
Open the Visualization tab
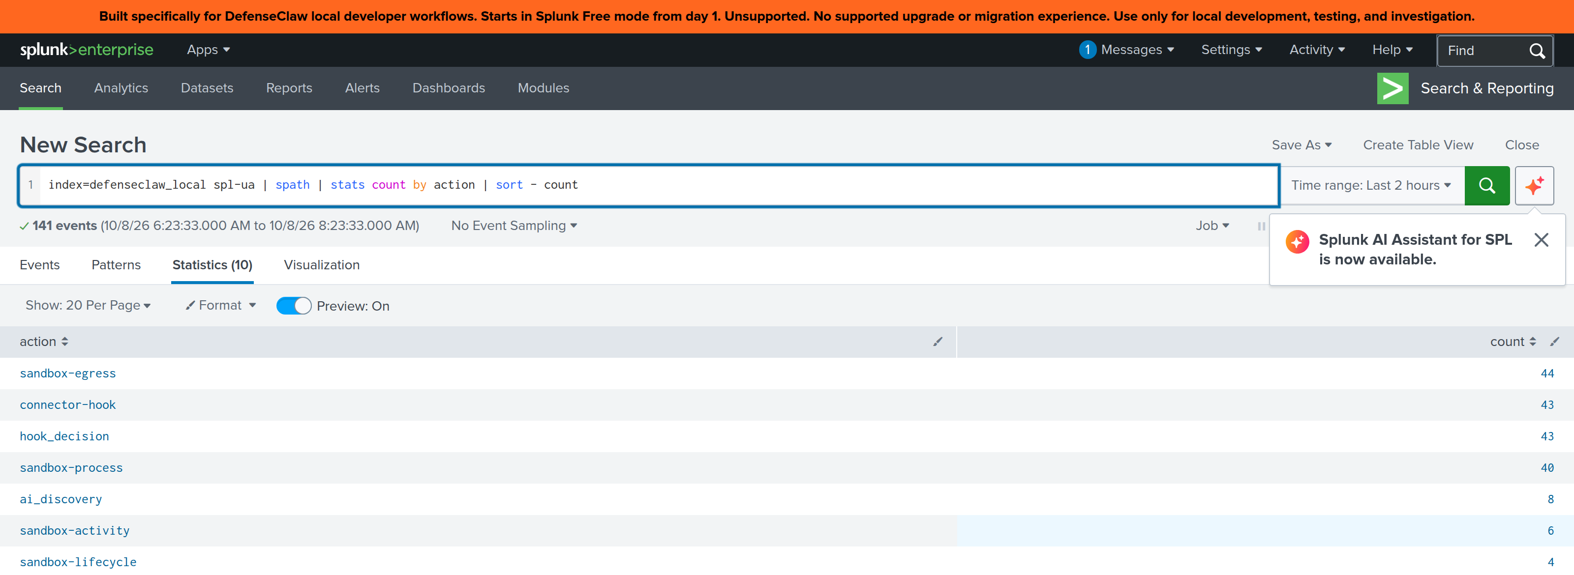click(321, 265)
